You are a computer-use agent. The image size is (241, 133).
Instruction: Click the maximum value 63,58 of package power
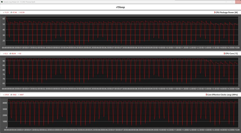(22, 12)
